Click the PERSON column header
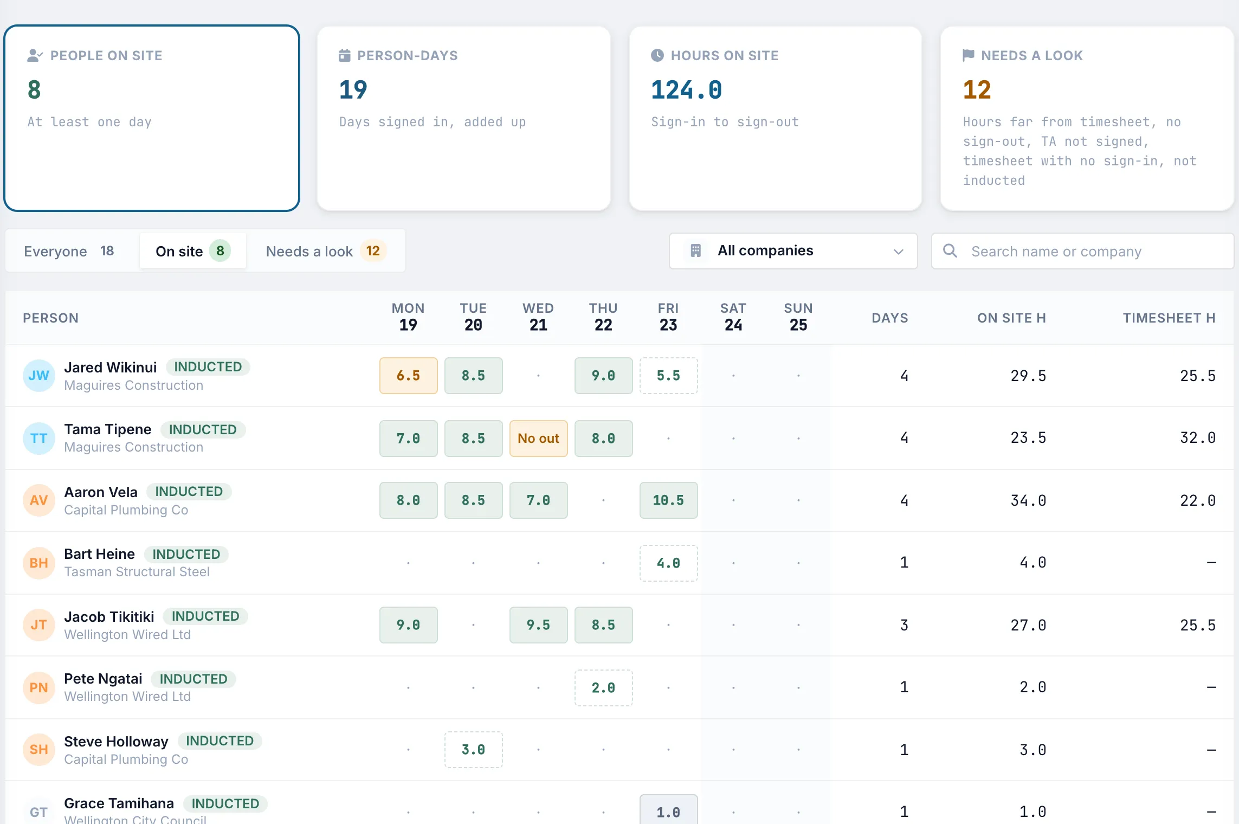The image size is (1239, 824). (51, 318)
